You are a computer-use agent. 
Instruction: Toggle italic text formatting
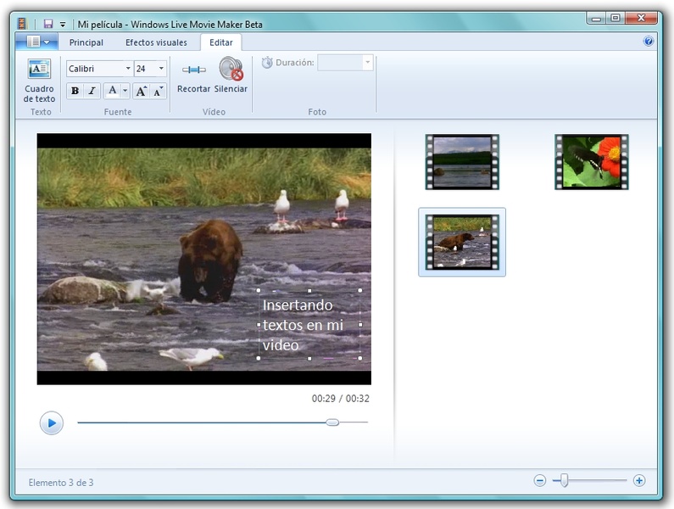[x=92, y=91]
